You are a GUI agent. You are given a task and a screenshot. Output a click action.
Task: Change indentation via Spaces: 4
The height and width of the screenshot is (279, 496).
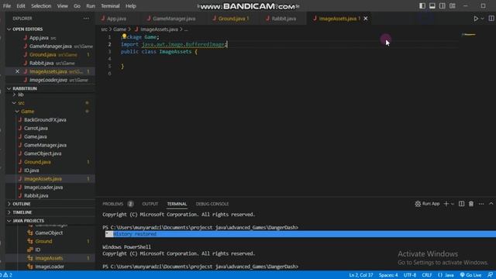coord(388,275)
